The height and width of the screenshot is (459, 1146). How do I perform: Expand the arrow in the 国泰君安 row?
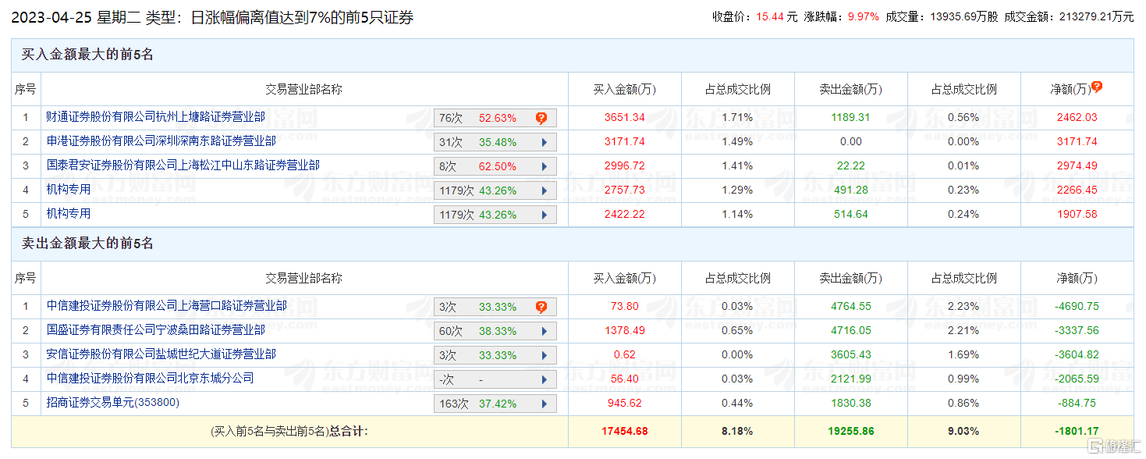pyautogui.click(x=544, y=166)
